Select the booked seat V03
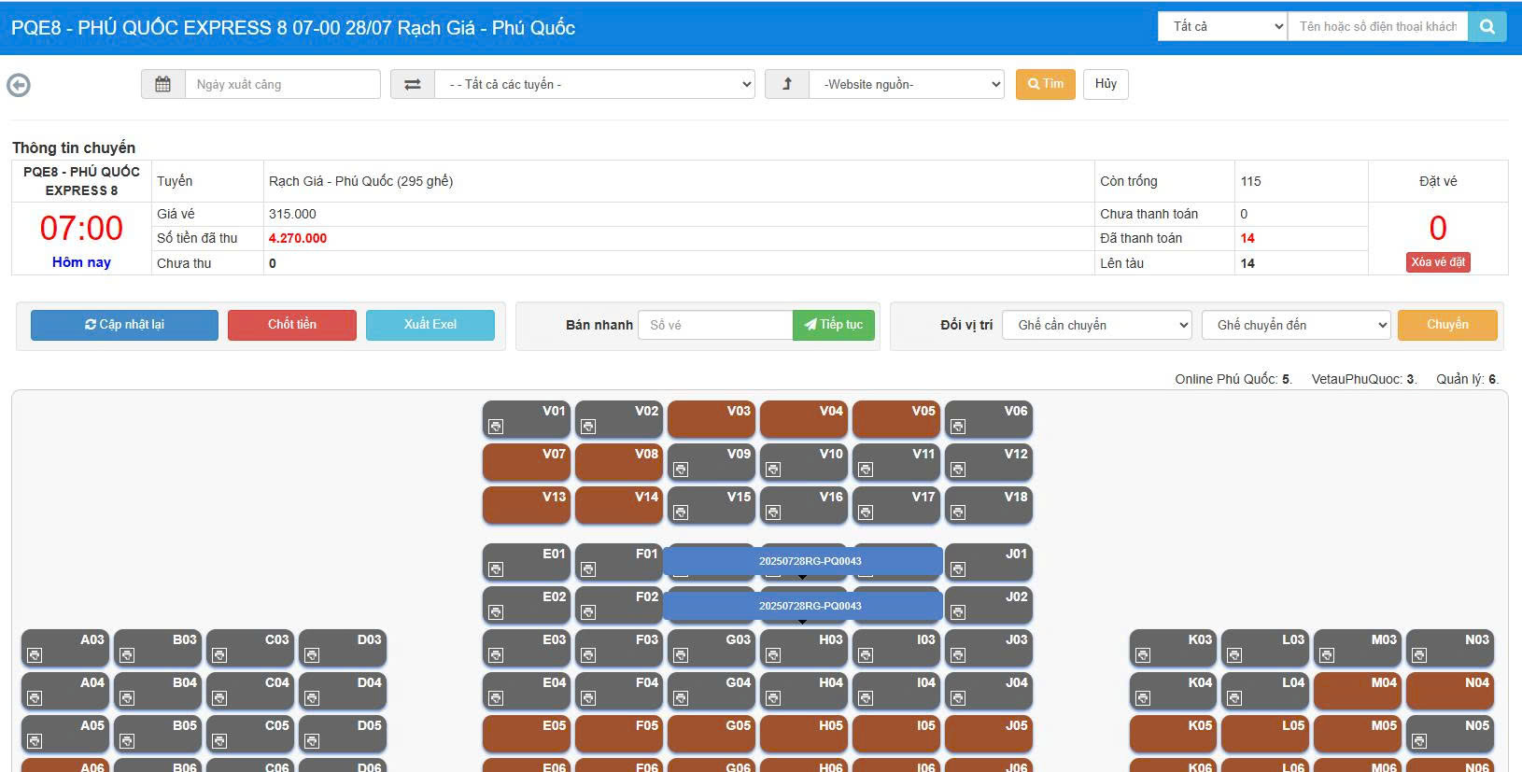 (711, 420)
